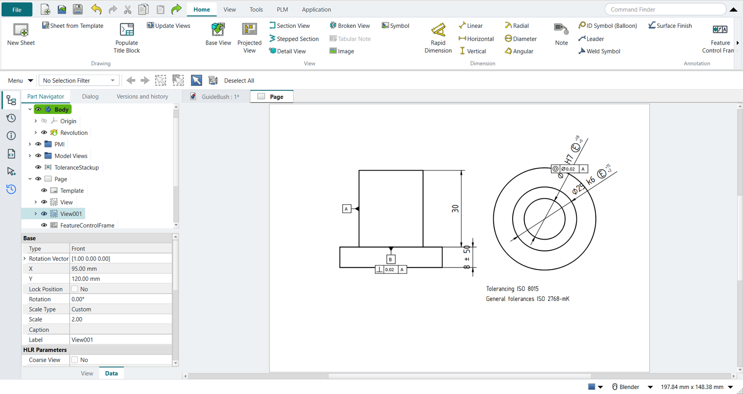Click the Save icon in title bar
The image size is (743, 394).
coord(78,9)
